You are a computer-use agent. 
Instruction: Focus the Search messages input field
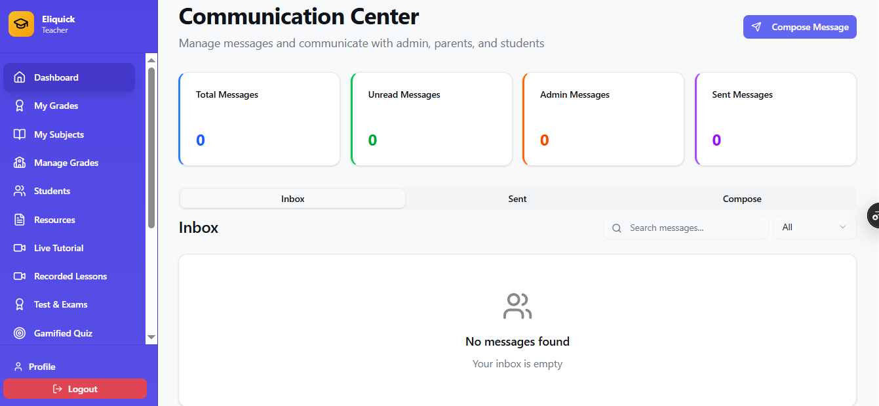tap(686, 228)
